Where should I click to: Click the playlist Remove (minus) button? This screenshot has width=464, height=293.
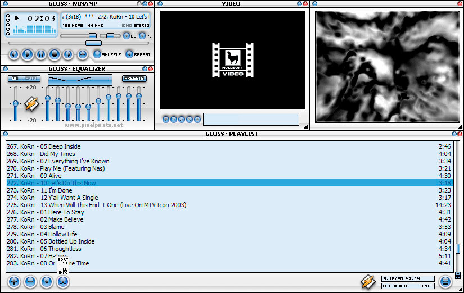[30, 282]
